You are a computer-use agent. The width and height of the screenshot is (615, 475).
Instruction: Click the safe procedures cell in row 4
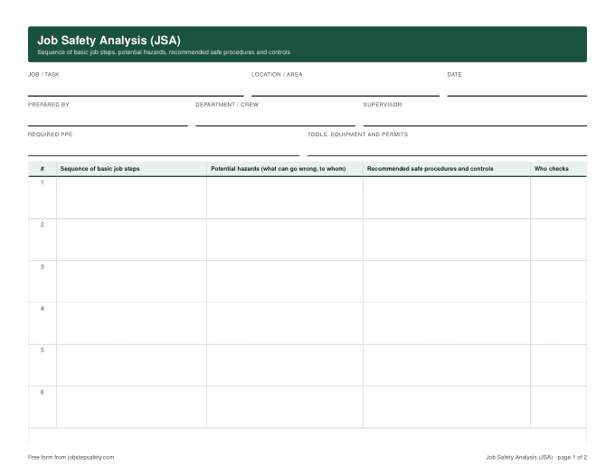447,323
